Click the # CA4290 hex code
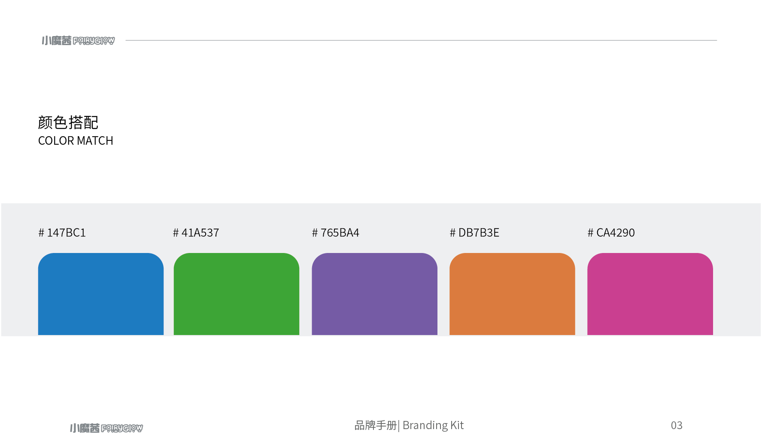The width and height of the screenshot is (762, 448). 611,233
